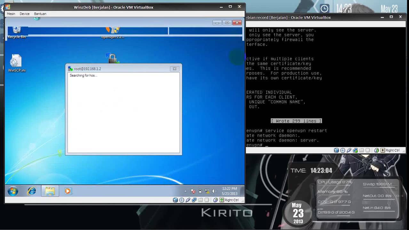
Task: Click the WinzDeb VirtualBox title bar icon
Action: (8, 7)
